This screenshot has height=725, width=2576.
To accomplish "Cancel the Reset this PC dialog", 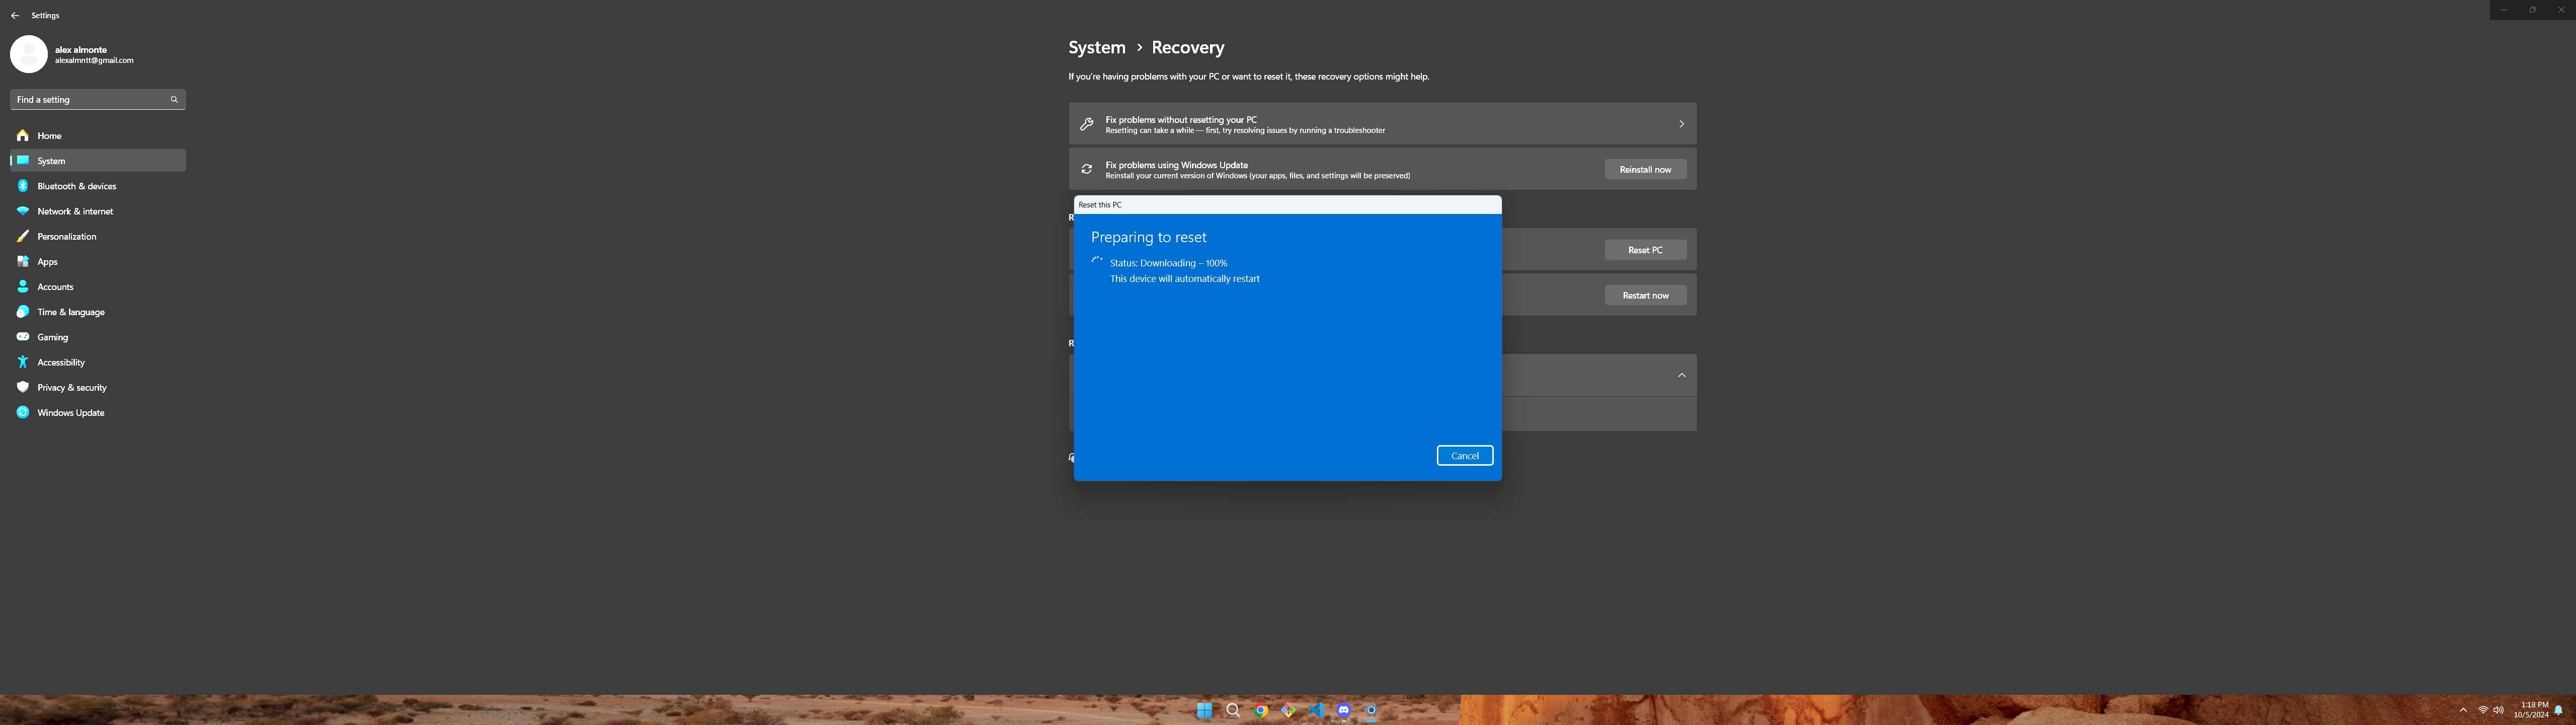I will coord(1464,456).
